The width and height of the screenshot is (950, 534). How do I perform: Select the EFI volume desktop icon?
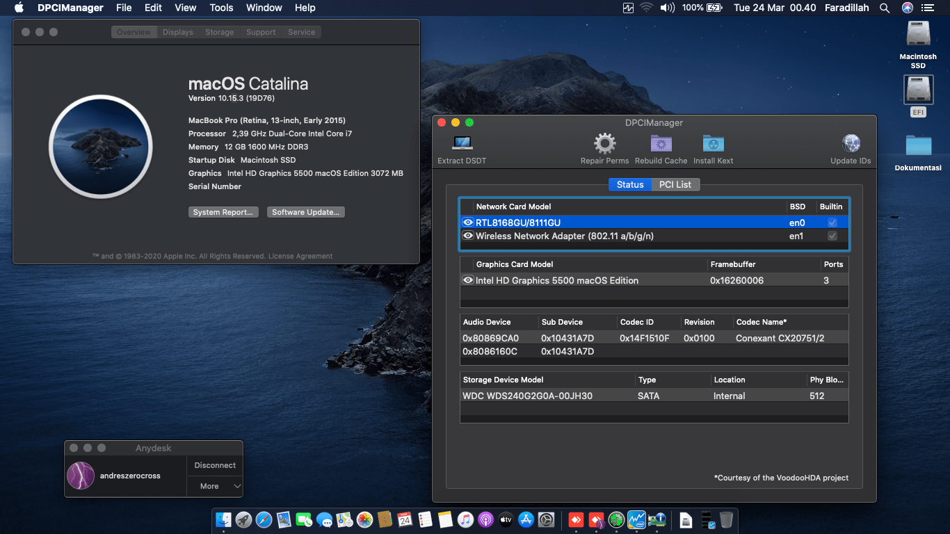click(x=918, y=90)
